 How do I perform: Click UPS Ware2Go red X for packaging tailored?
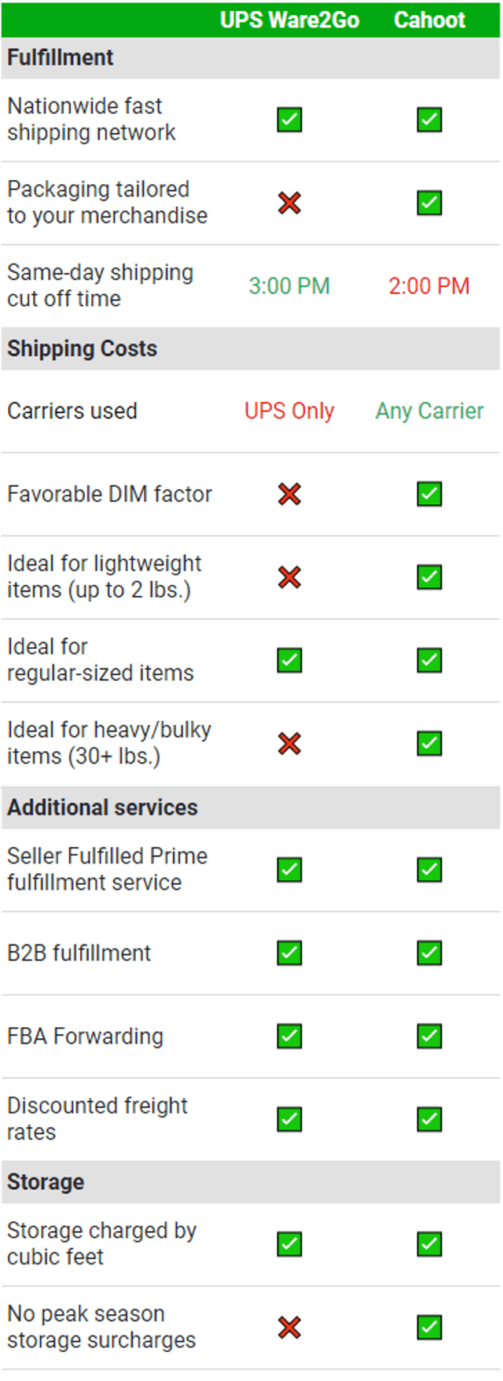pyautogui.click(x=289, y=203)
